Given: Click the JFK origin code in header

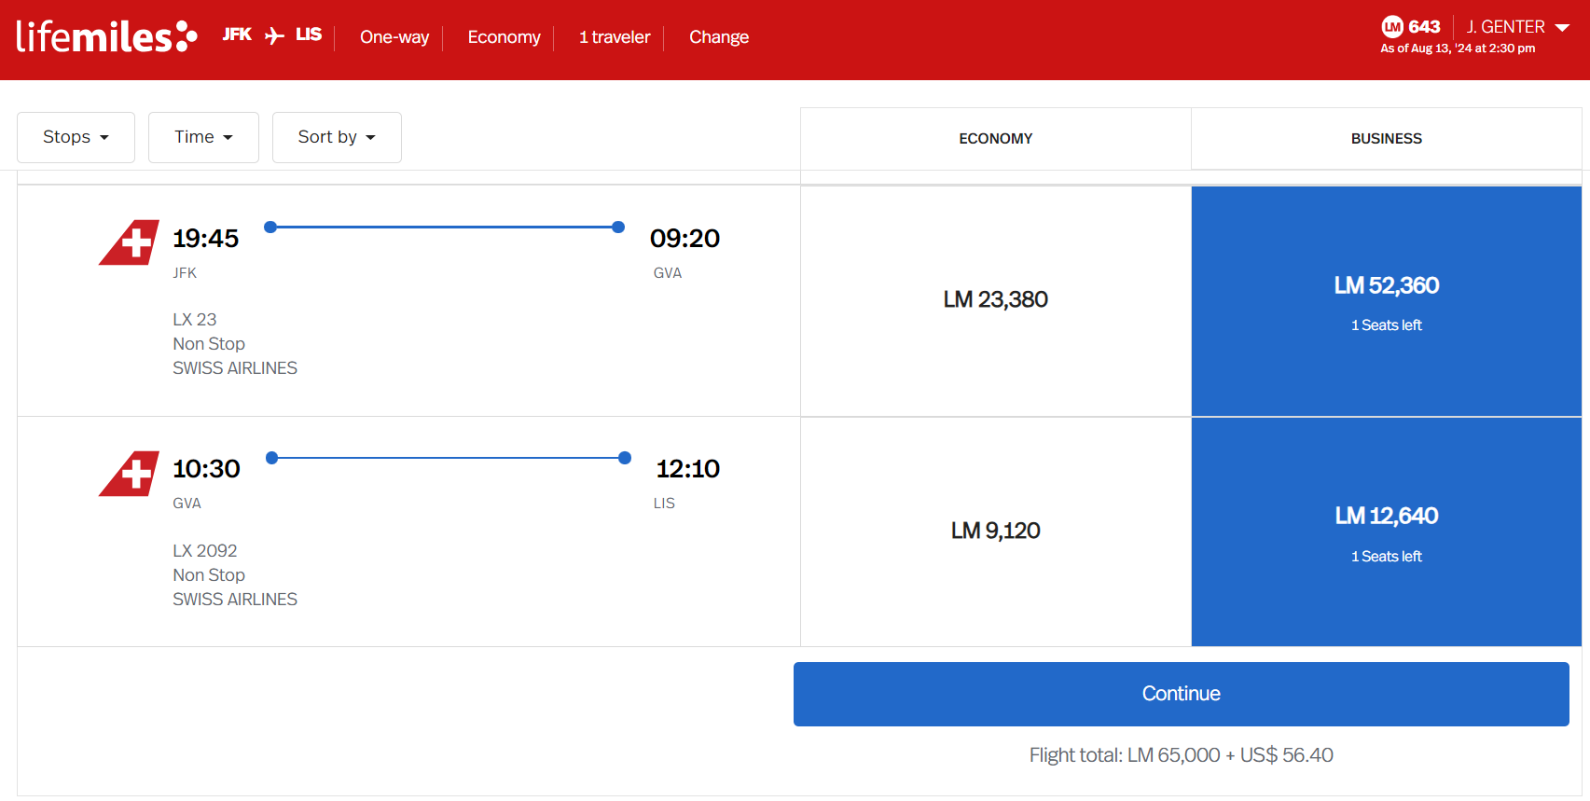Looking at the screenshot, I should pos(237,35).
